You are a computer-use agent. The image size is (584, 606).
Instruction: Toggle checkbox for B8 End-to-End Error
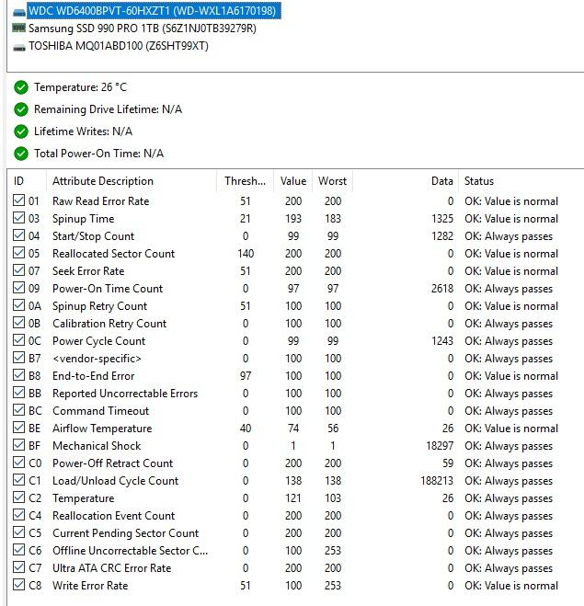tap(18, 375)
